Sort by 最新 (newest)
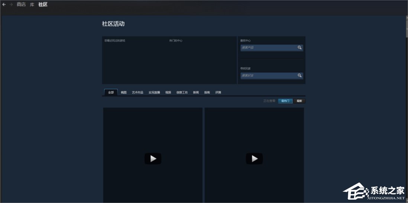Image resolution: width=408 pixels, height=203 pixels. click(299, 101)
